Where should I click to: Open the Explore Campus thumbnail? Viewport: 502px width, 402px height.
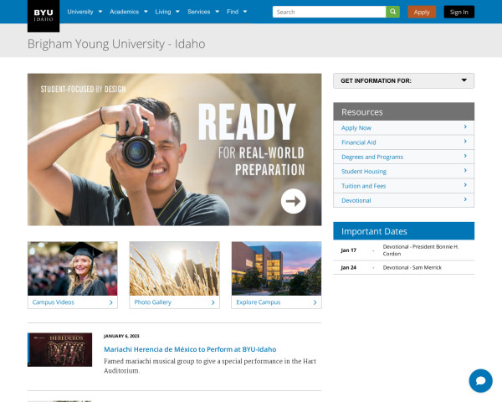coord(276,269)
